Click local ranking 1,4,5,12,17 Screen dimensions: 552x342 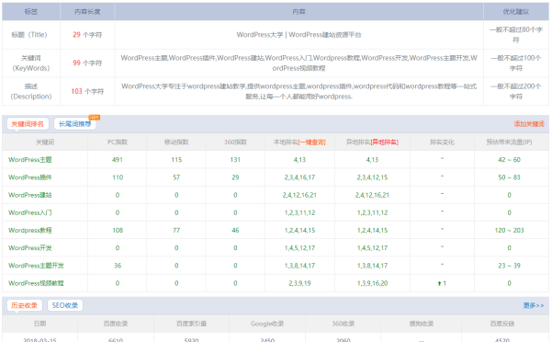click(299, 248)
